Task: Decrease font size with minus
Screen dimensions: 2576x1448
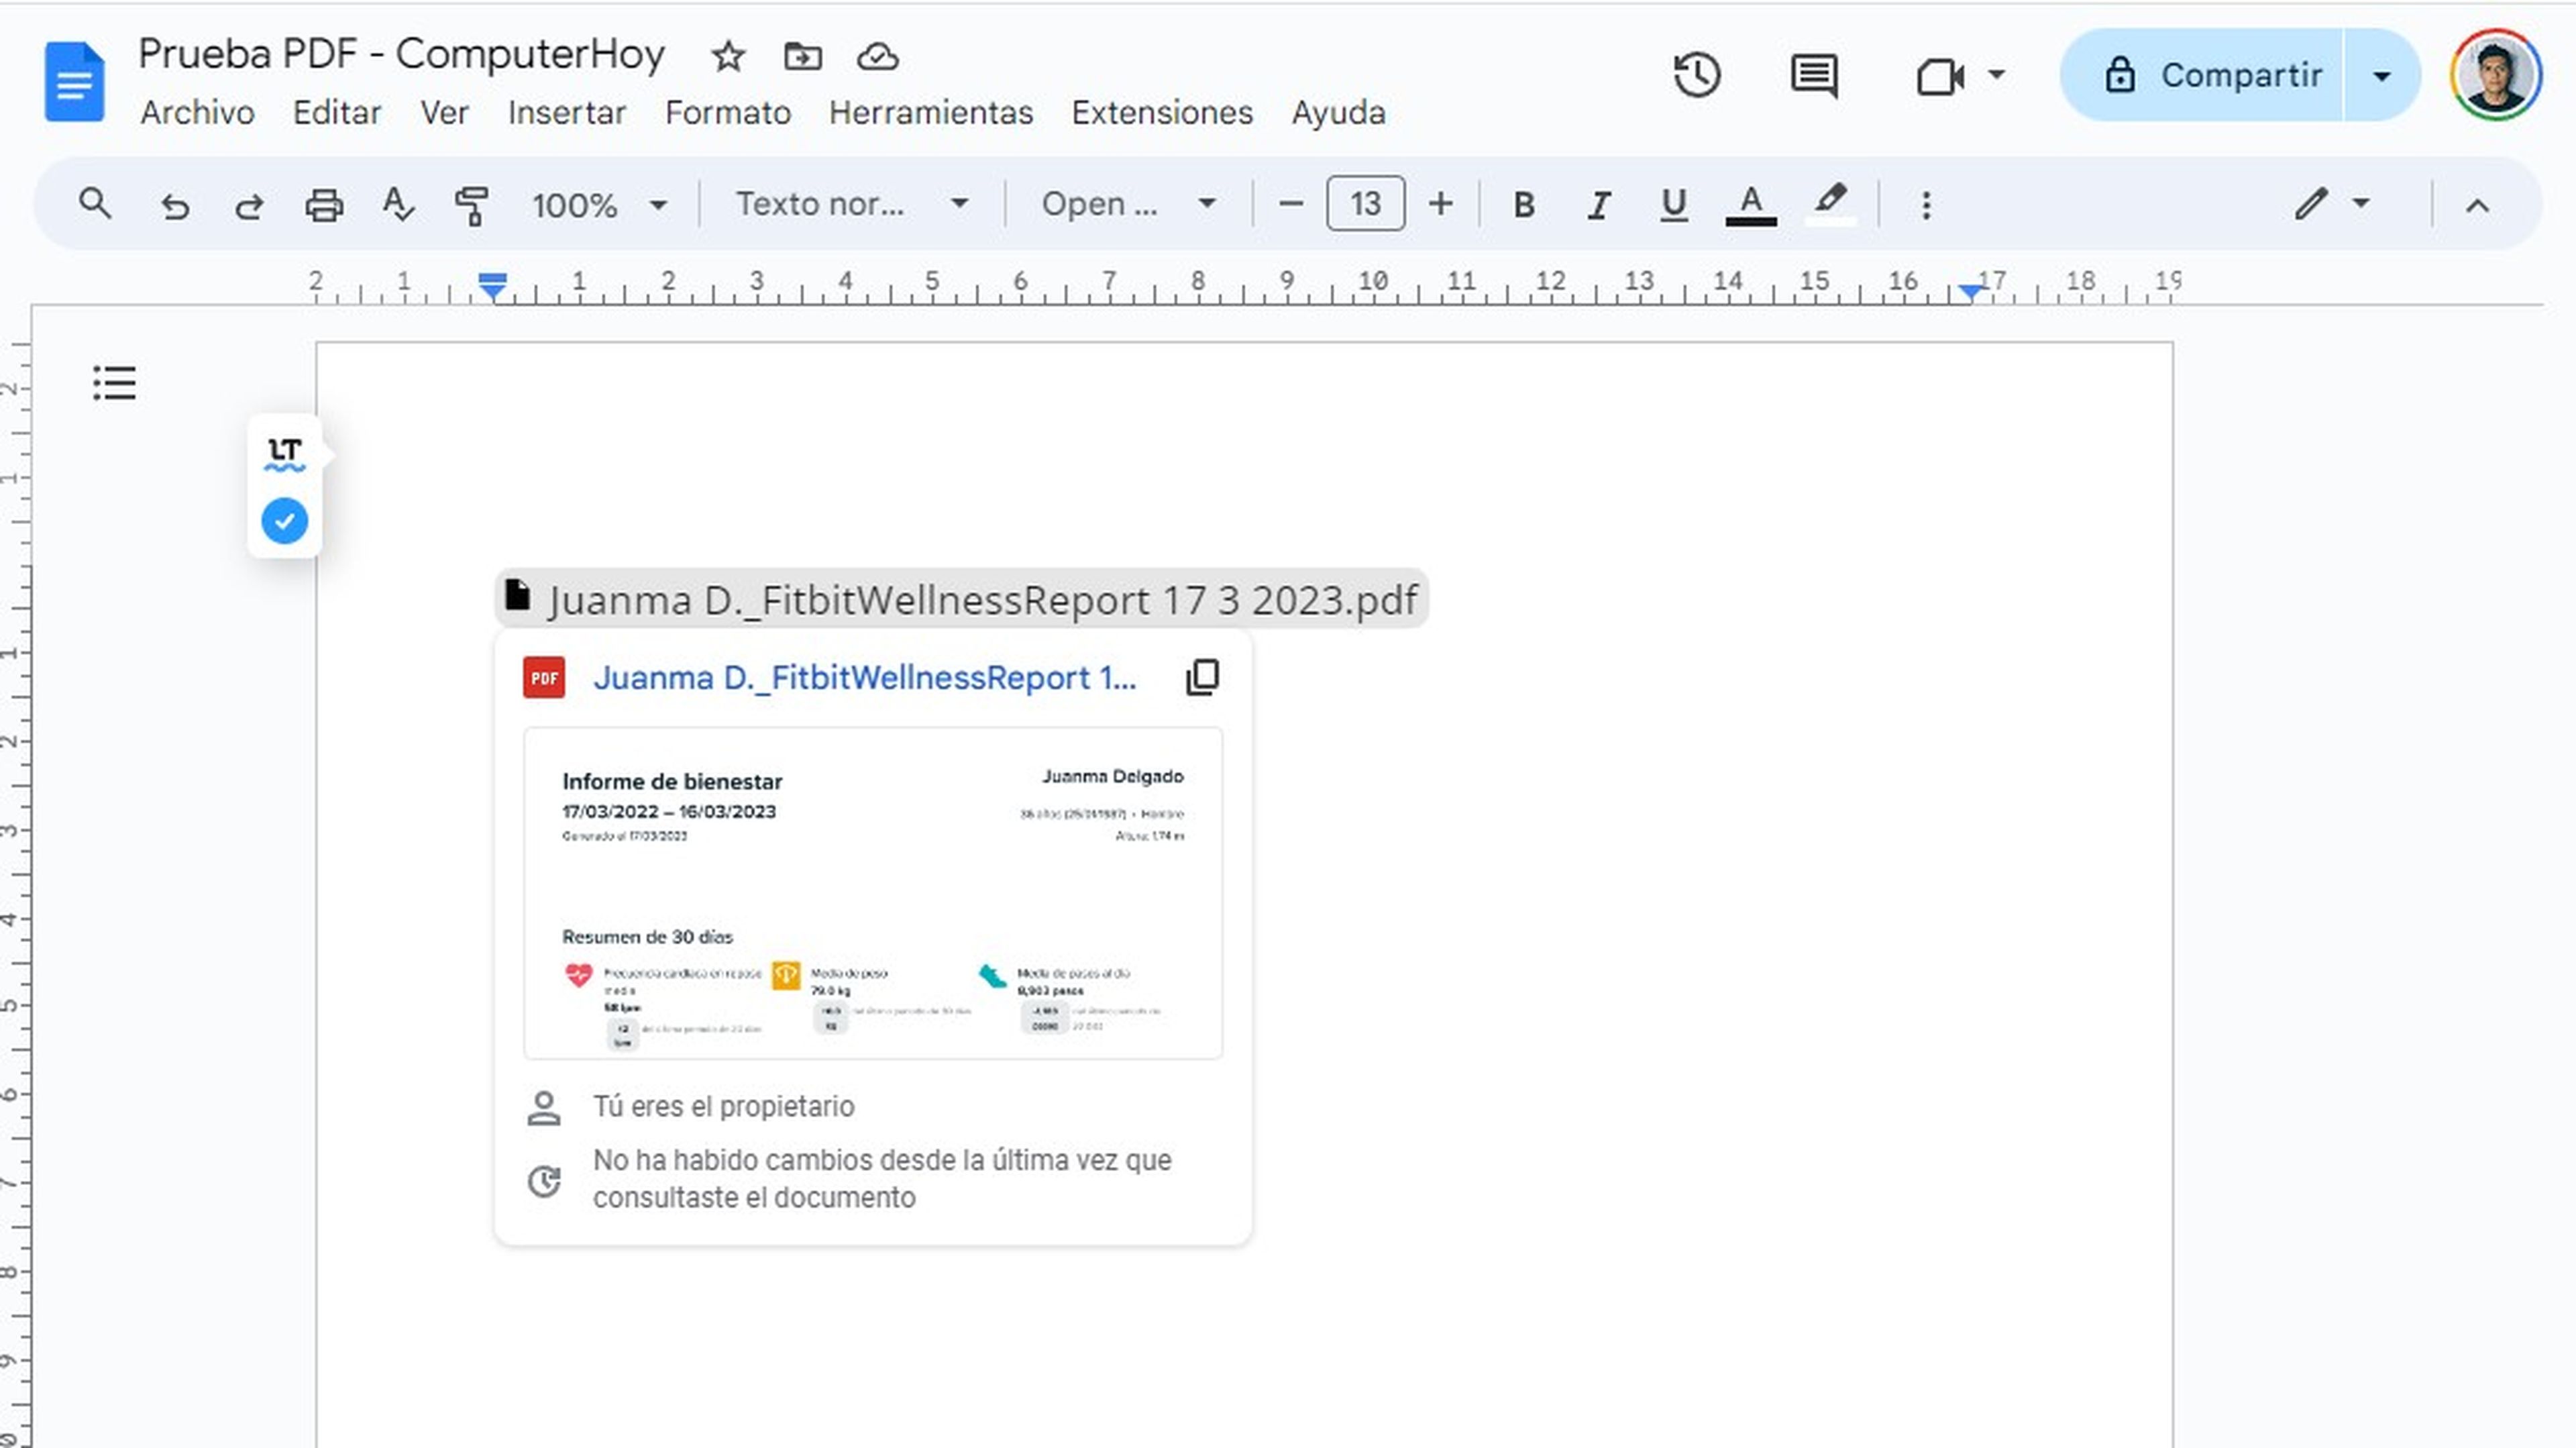Action: 1290,204
